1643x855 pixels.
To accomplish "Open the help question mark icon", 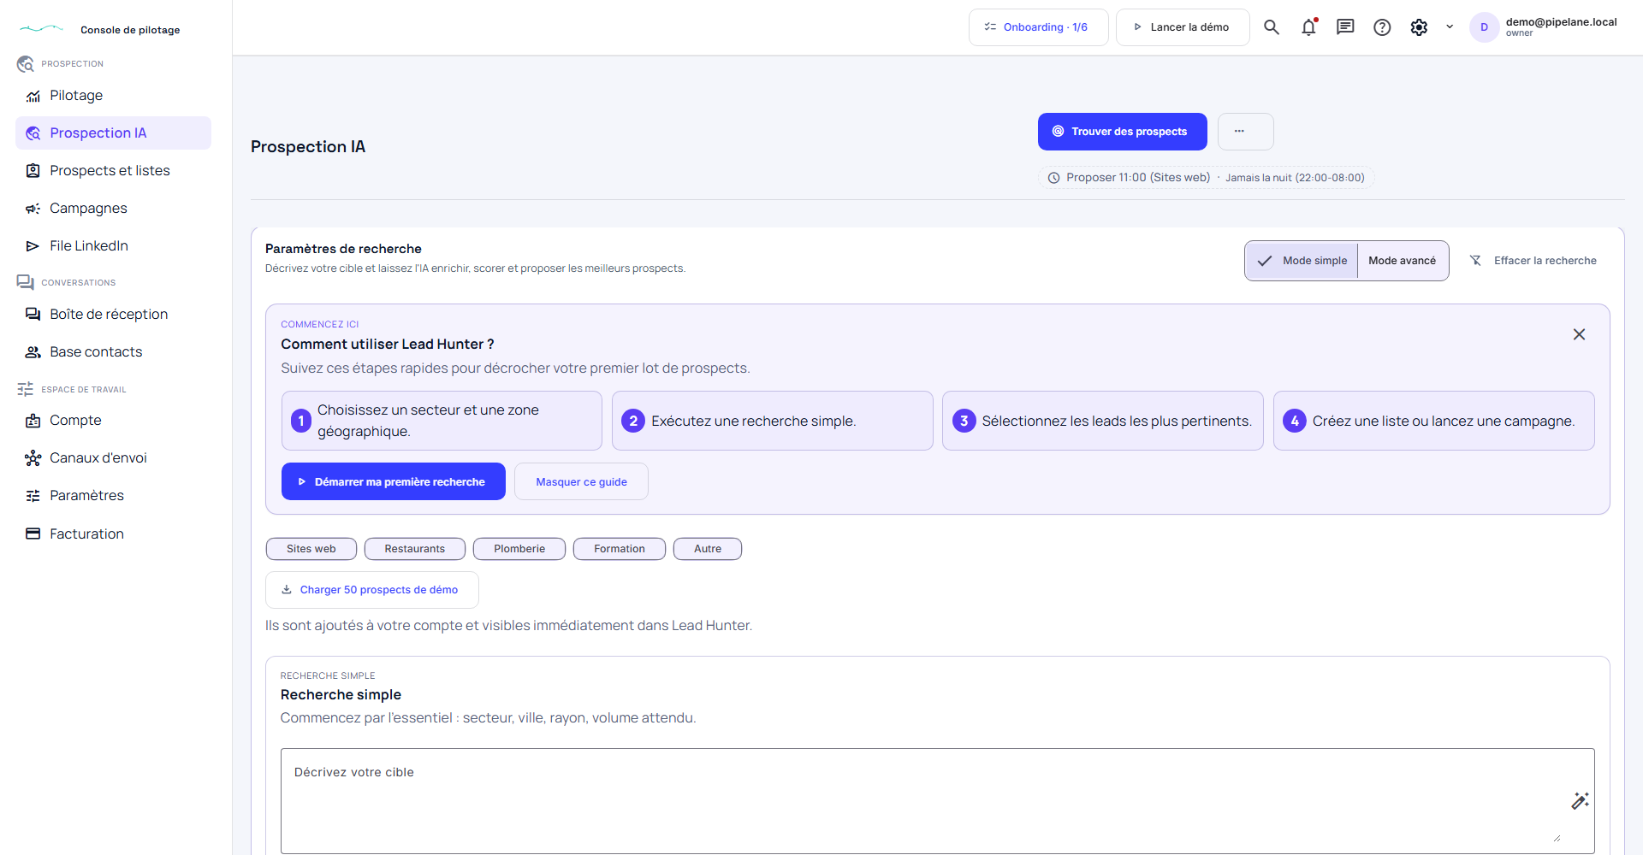I will [x=1382, y=27].
